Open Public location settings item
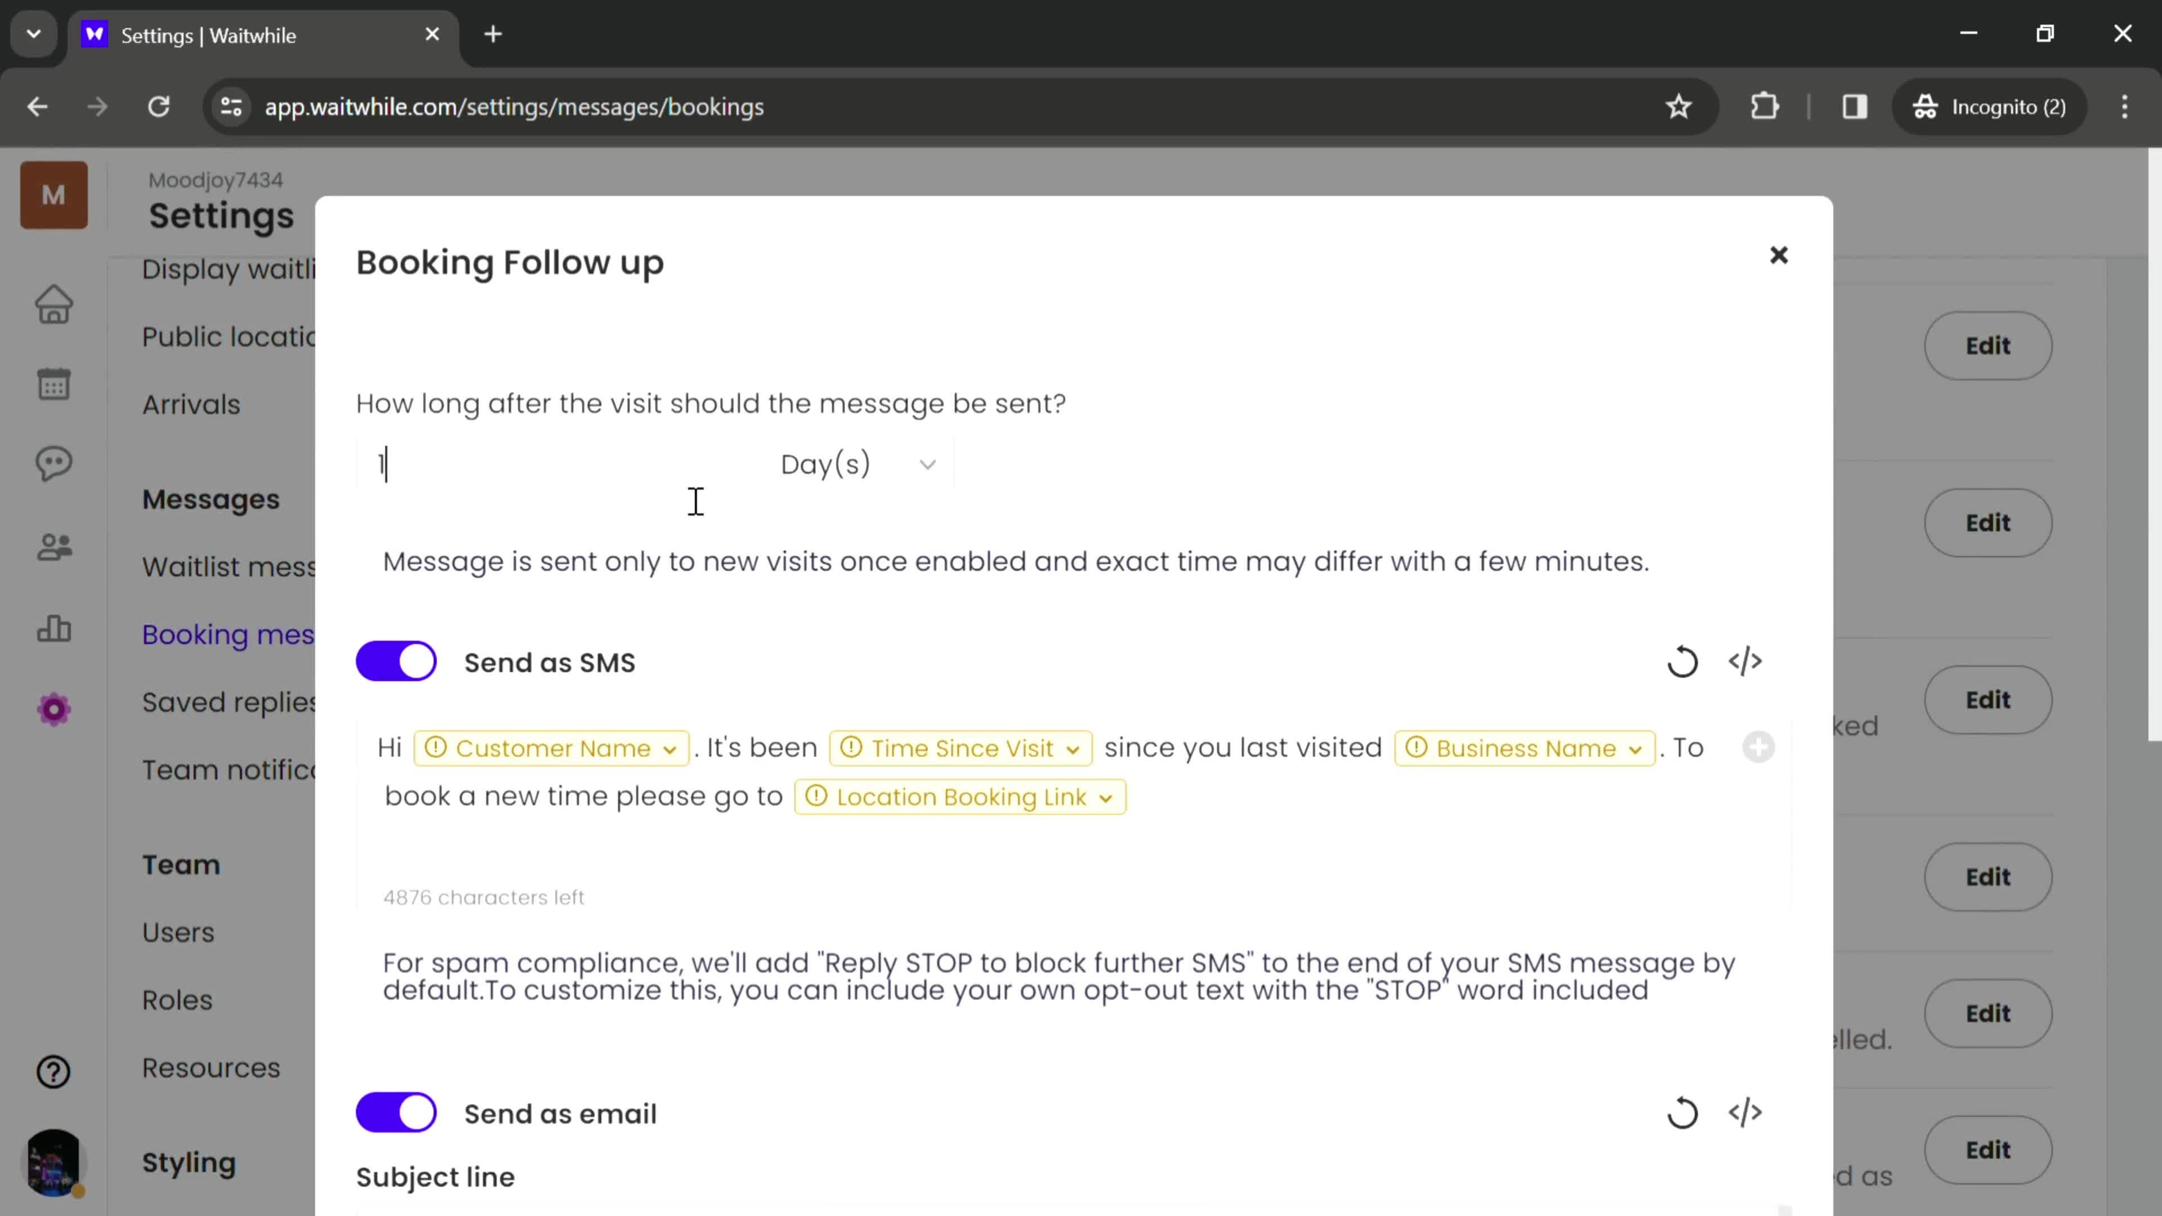 (x=228, y=337)
